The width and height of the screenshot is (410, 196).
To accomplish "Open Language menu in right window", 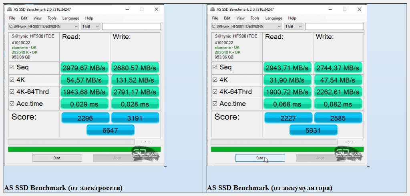I will point(273,18).
